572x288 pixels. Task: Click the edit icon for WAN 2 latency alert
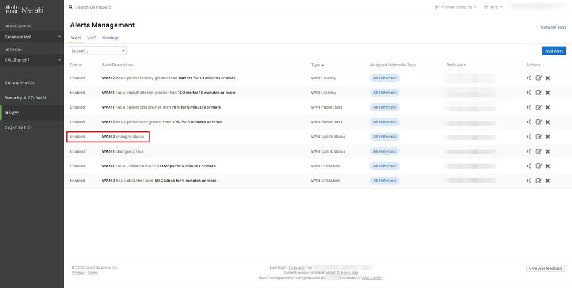coord(538,78)
